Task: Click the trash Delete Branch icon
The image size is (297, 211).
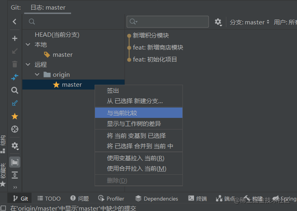Action: 15,64
